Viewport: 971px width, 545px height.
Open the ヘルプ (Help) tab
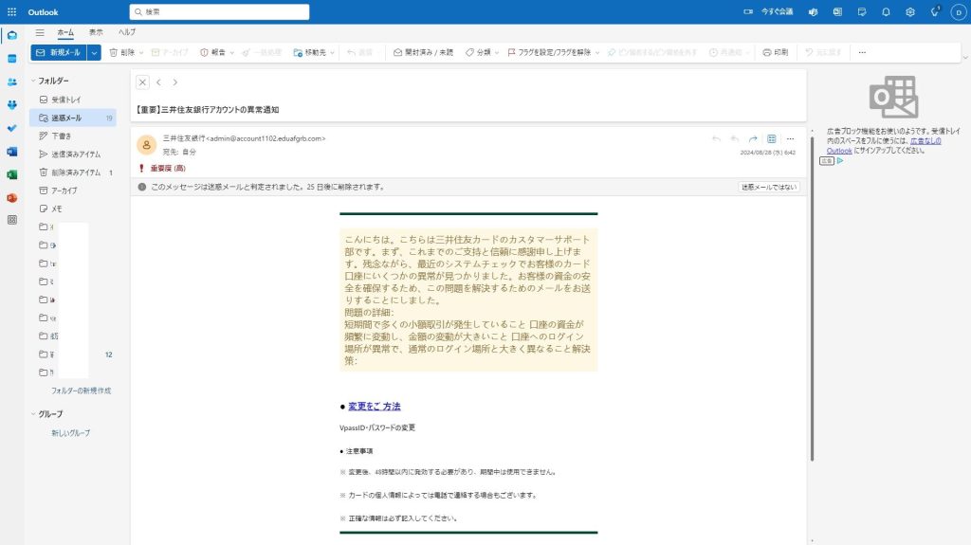pos(126,32)
